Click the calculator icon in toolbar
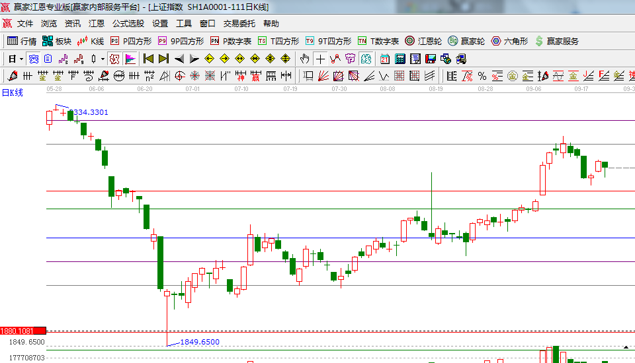The height and width of the screenshot is (363, 635). pos(400,59)
